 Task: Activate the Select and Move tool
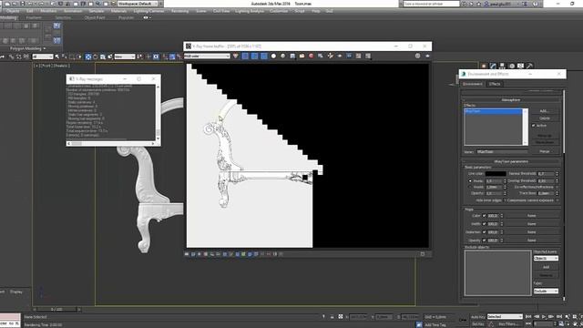88,56
